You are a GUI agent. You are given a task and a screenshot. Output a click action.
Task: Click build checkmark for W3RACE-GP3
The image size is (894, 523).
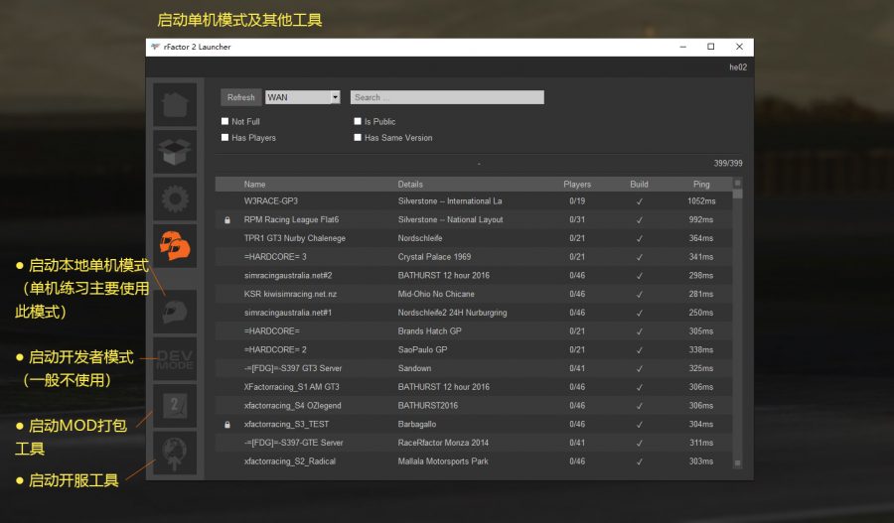[639, 201]
